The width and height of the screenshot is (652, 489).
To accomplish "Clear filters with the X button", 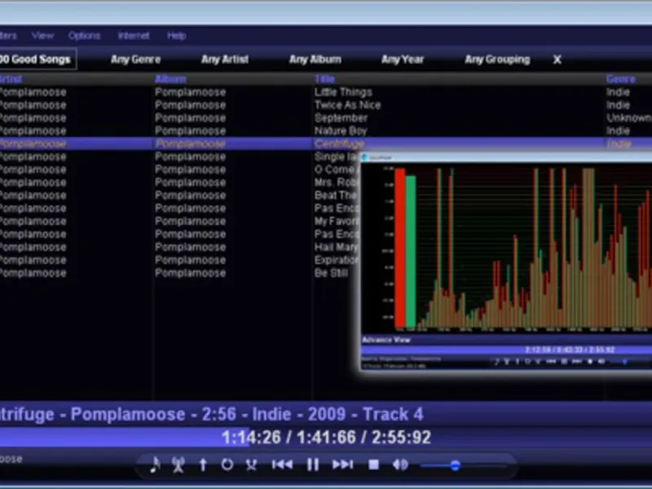I will click(x=557, y=59).
